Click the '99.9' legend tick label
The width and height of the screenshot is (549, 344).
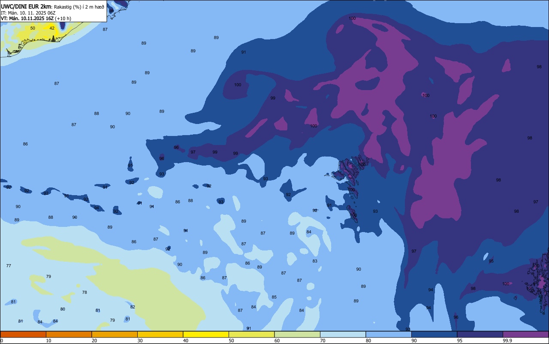(x=507, y=341)
